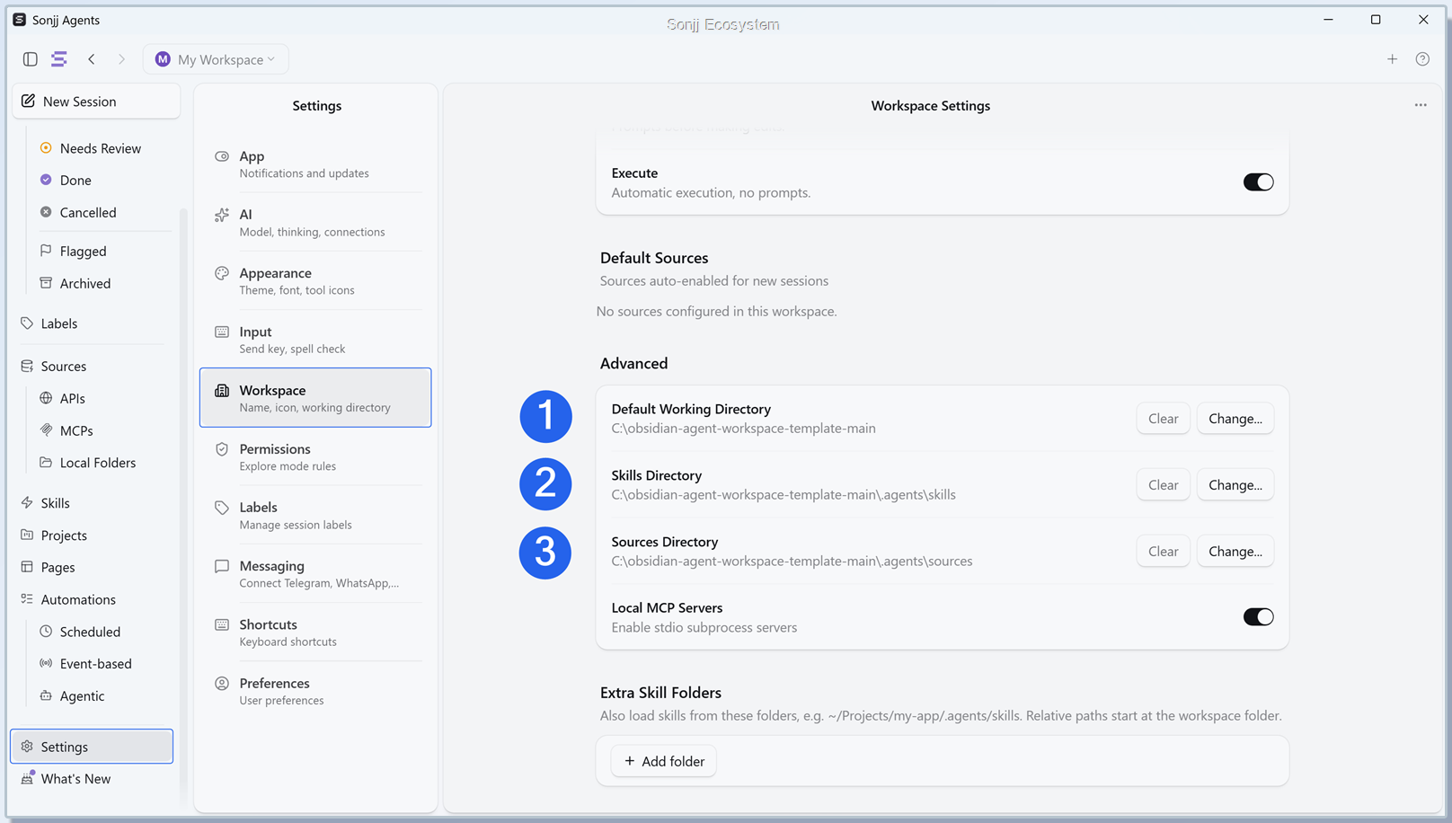This screenshot has height=823, width=1452.
Task: Toggle the sidebar panel icon
Action: [x=30, y=59]
